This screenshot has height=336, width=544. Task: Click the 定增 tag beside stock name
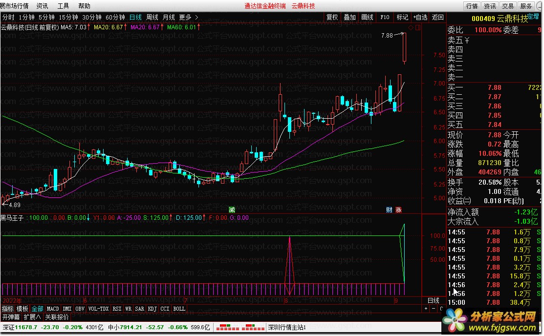pos(534,16)
